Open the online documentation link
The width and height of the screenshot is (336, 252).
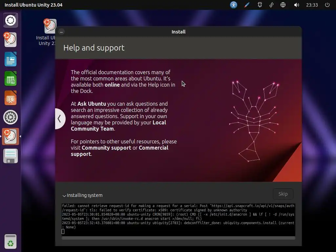[112, 85]
